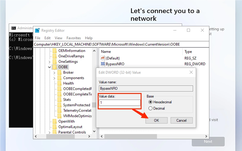
Task: Click tree pane scroll down arrow
Action: click(94, 131)
